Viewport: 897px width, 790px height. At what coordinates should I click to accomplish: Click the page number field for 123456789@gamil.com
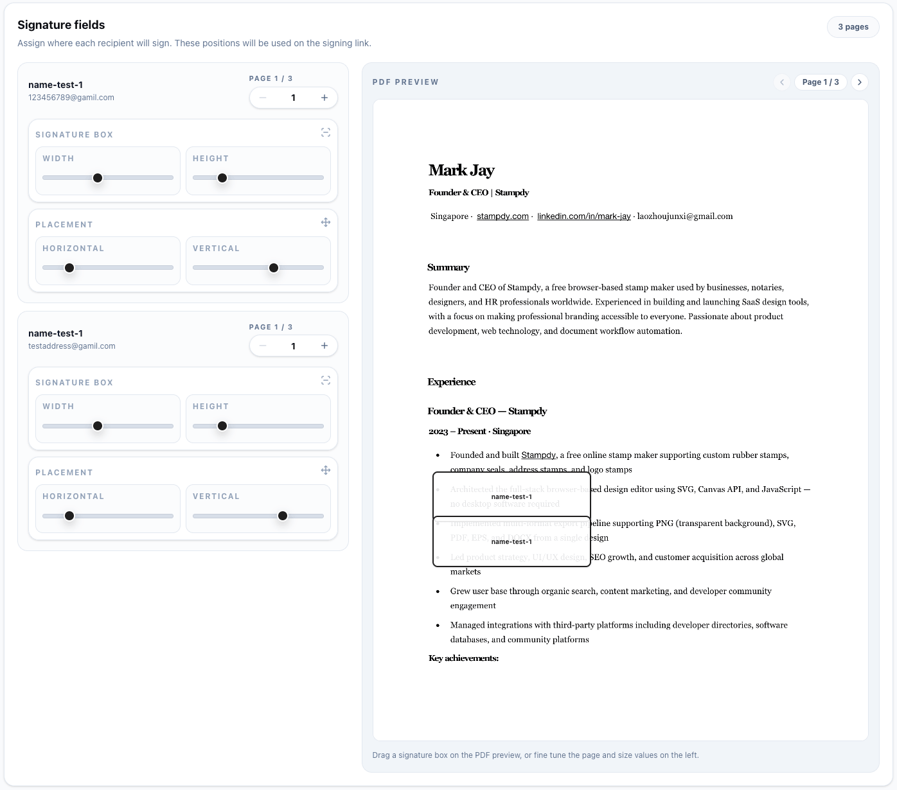tap(294, 98)
